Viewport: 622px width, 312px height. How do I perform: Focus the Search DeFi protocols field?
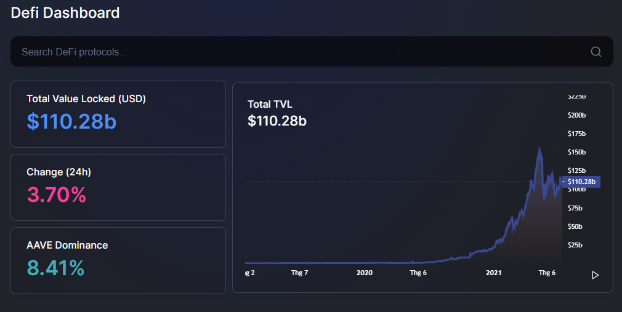coord(312,52)
